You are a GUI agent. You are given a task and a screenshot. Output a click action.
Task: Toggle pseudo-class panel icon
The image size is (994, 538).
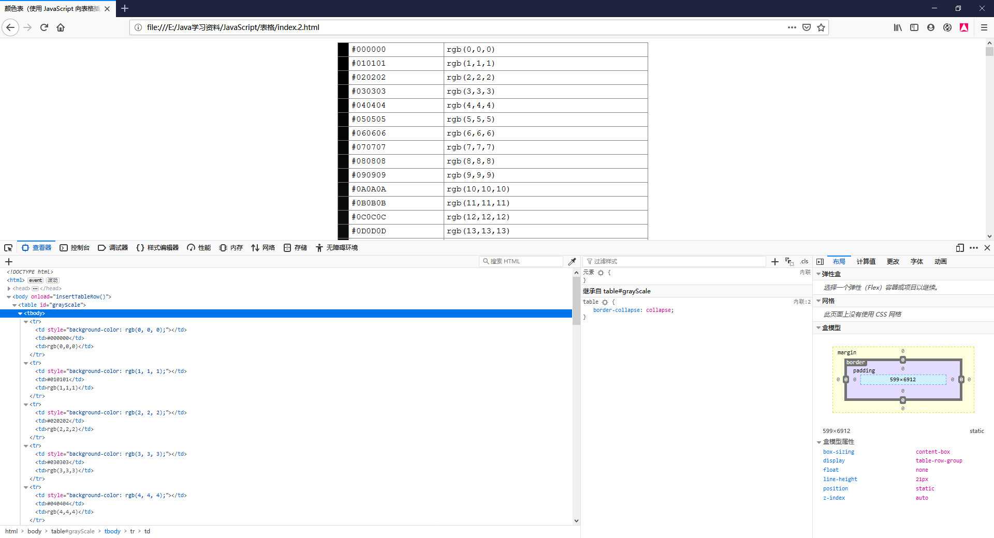click(x=790, y=262)
